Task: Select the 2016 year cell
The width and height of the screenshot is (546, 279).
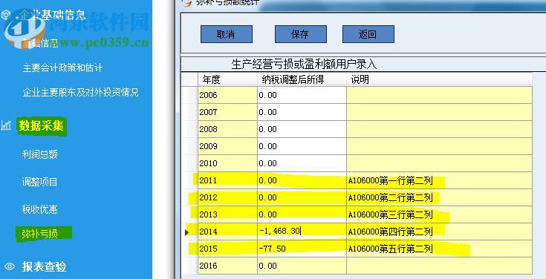Action: 228,266
